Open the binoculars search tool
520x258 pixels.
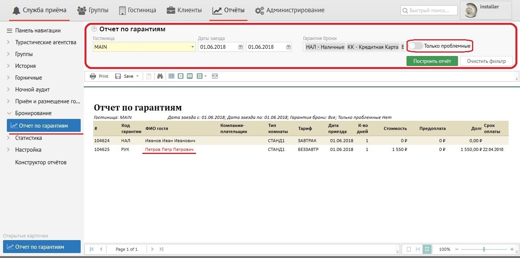pyautogui.click(x=160, y=76)
